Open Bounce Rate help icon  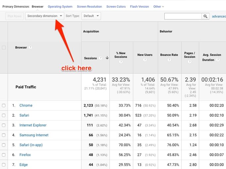coord(169,60)
